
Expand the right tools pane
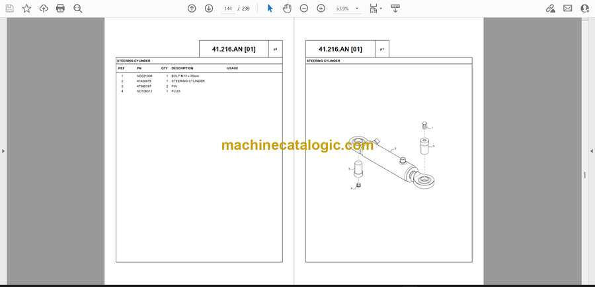click(592, 151)
